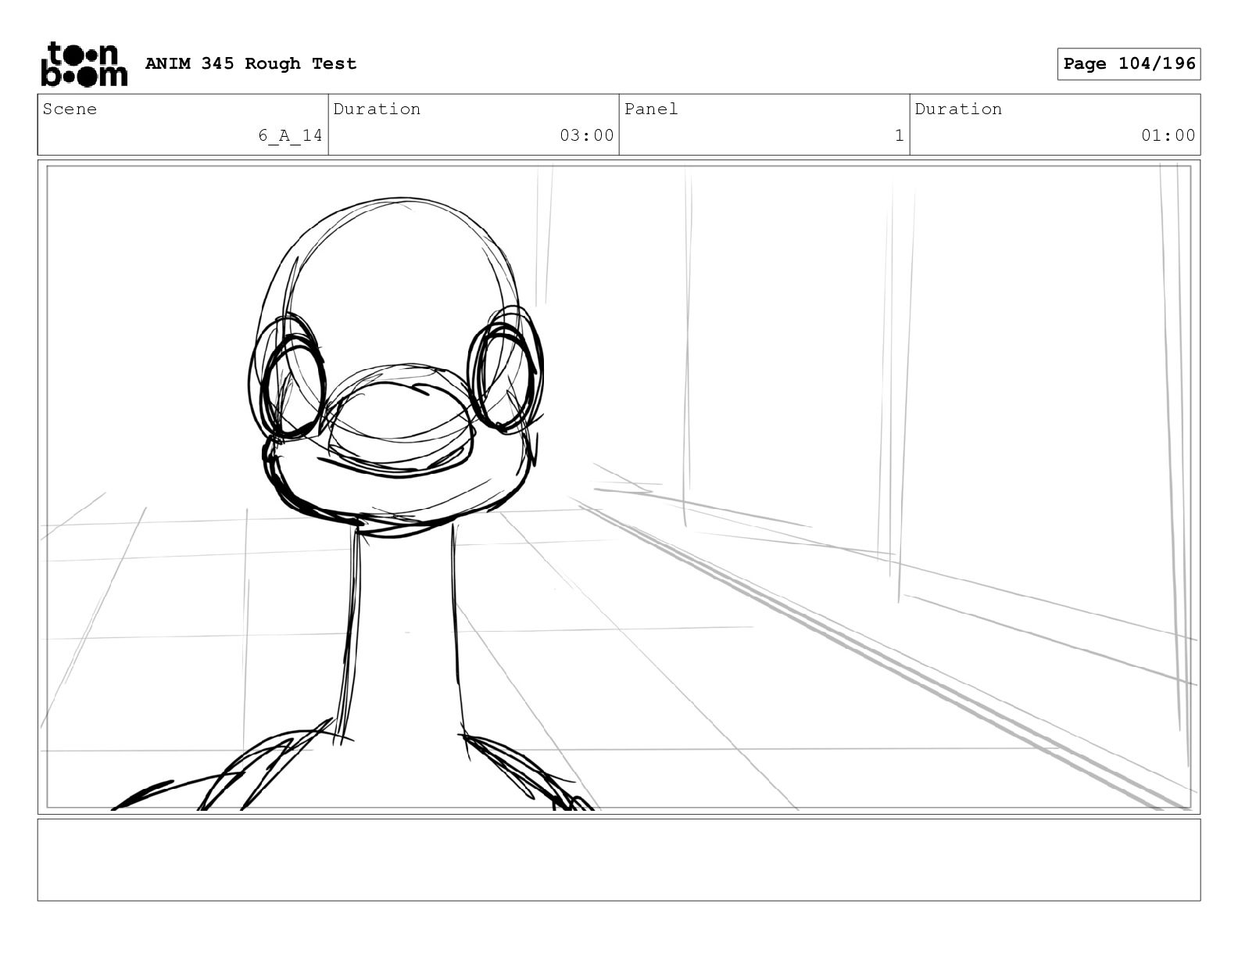This screenshot has height=957, width=1238.
Task: Select the panel number '1'
Action: [900, 135]
